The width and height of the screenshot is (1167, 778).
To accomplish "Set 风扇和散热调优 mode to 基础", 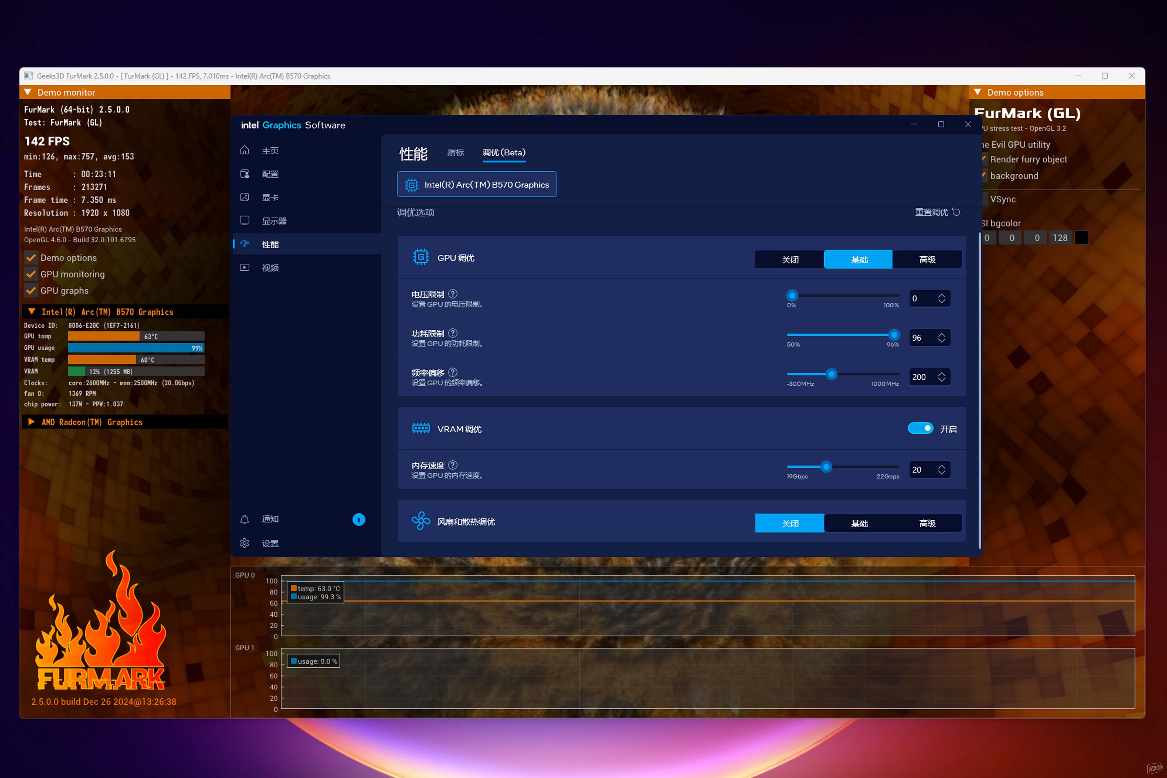I will [x=859, y=524].
